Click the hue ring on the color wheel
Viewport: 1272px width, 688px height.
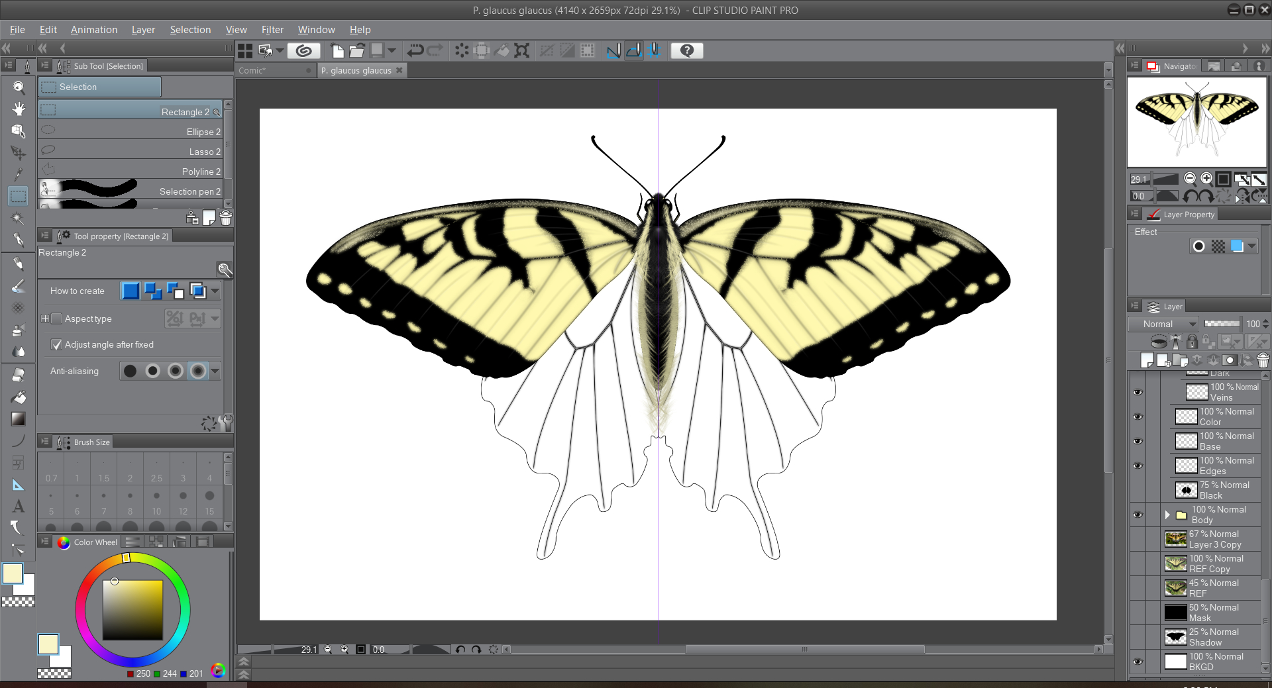tap(81, 609)
